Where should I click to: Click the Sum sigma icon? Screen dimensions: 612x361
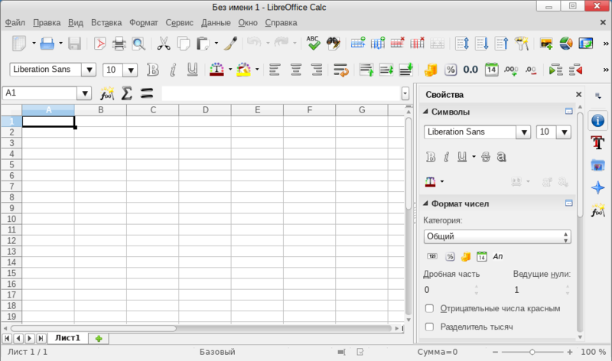127,93
